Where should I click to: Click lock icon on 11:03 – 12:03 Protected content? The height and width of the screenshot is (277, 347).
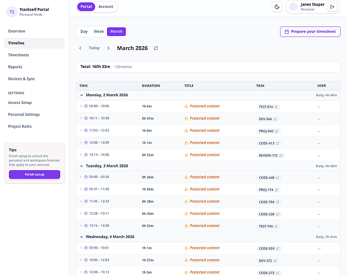186,130
